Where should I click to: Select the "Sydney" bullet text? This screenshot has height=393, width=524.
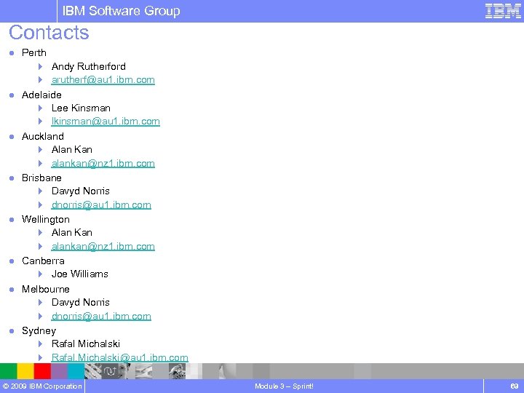pos(39,331)
